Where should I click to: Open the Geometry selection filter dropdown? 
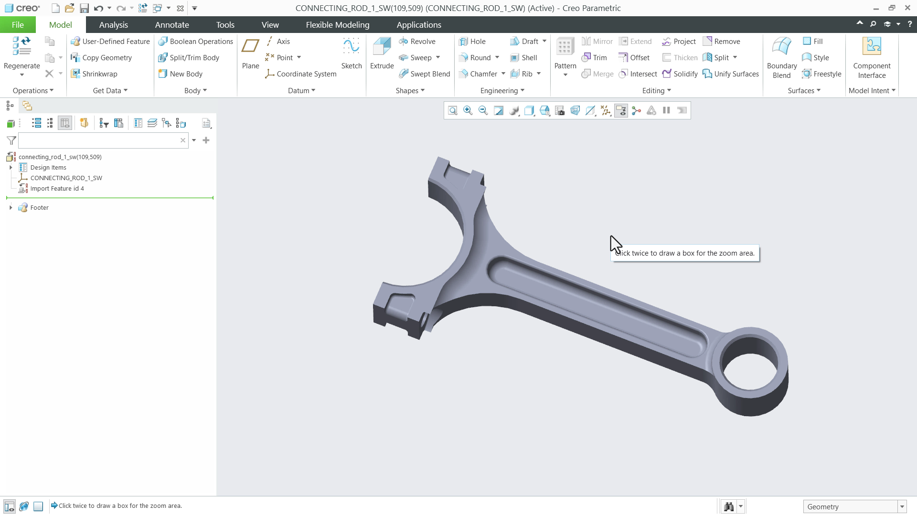tap(902, 507)
